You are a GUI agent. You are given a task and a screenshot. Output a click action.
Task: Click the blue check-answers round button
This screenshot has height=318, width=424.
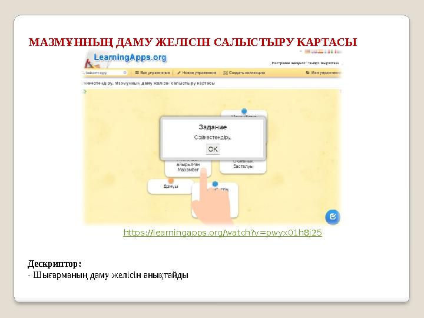click(333, 217)
